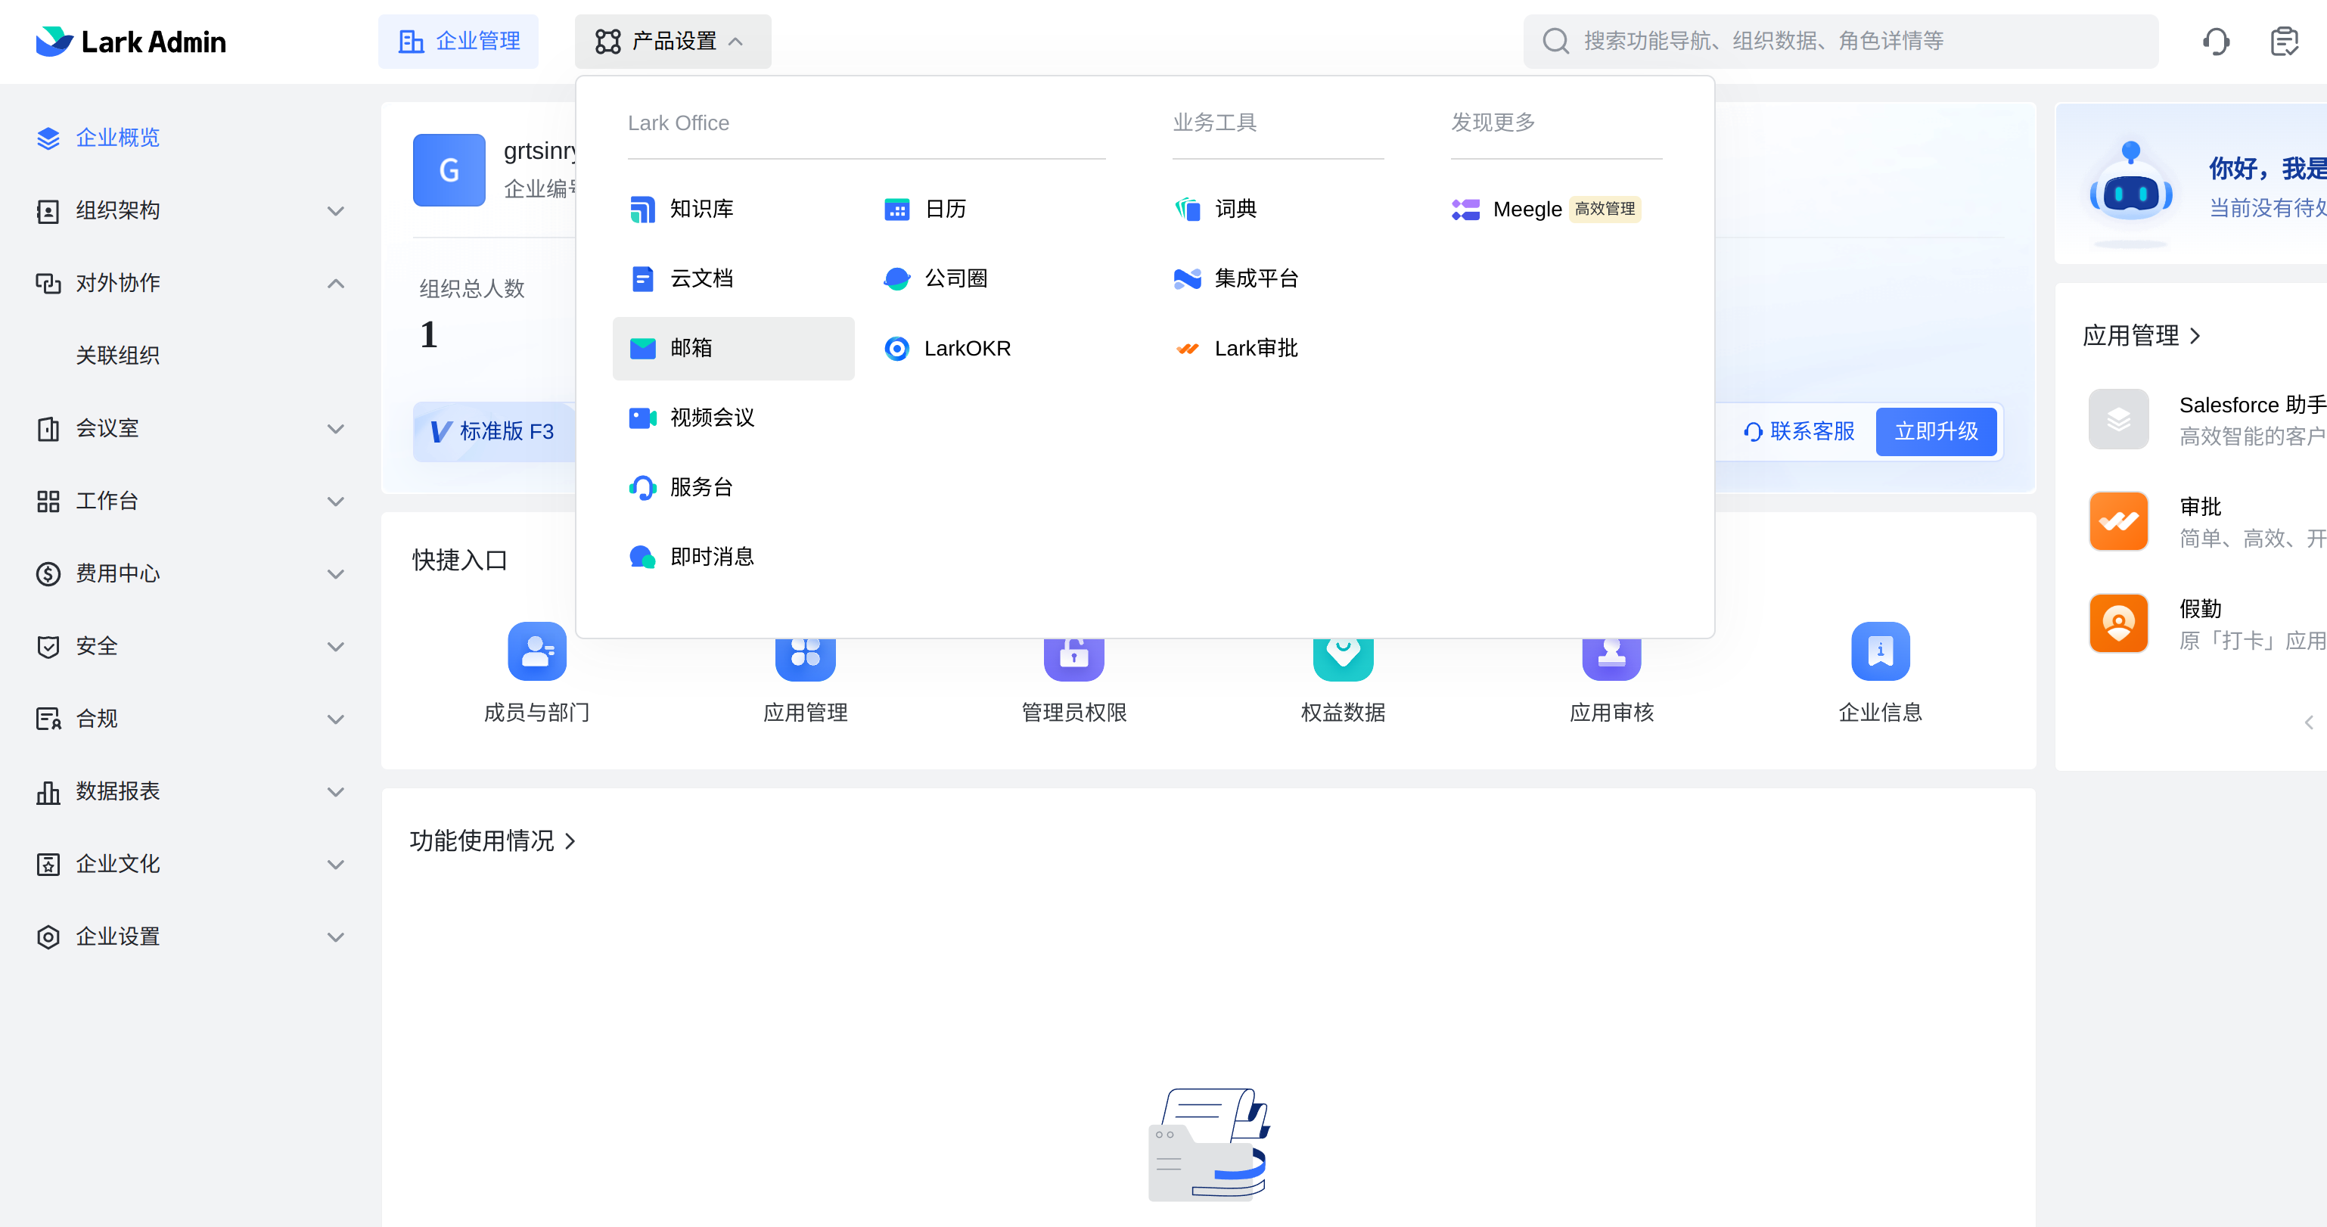Click the 视频会议 camera icon
The width and height of the screenshot is (2327, 1227).
pos(642,418)
